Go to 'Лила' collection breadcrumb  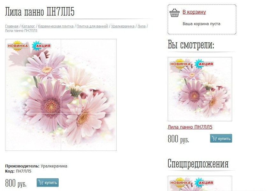[141, 26]
